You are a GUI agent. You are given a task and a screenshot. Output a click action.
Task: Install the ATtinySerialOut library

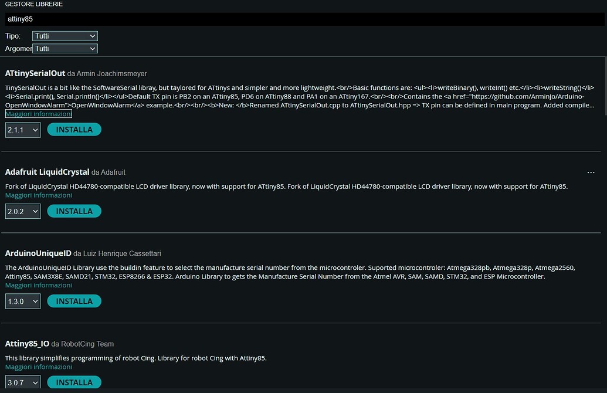[74, 130]
